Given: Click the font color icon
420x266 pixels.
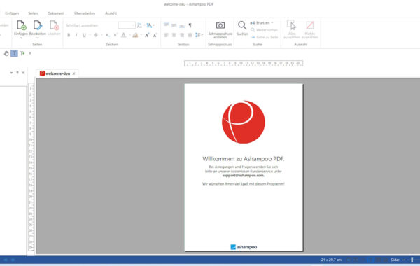Looking at the screenshot, I should (x=123, y=35).
